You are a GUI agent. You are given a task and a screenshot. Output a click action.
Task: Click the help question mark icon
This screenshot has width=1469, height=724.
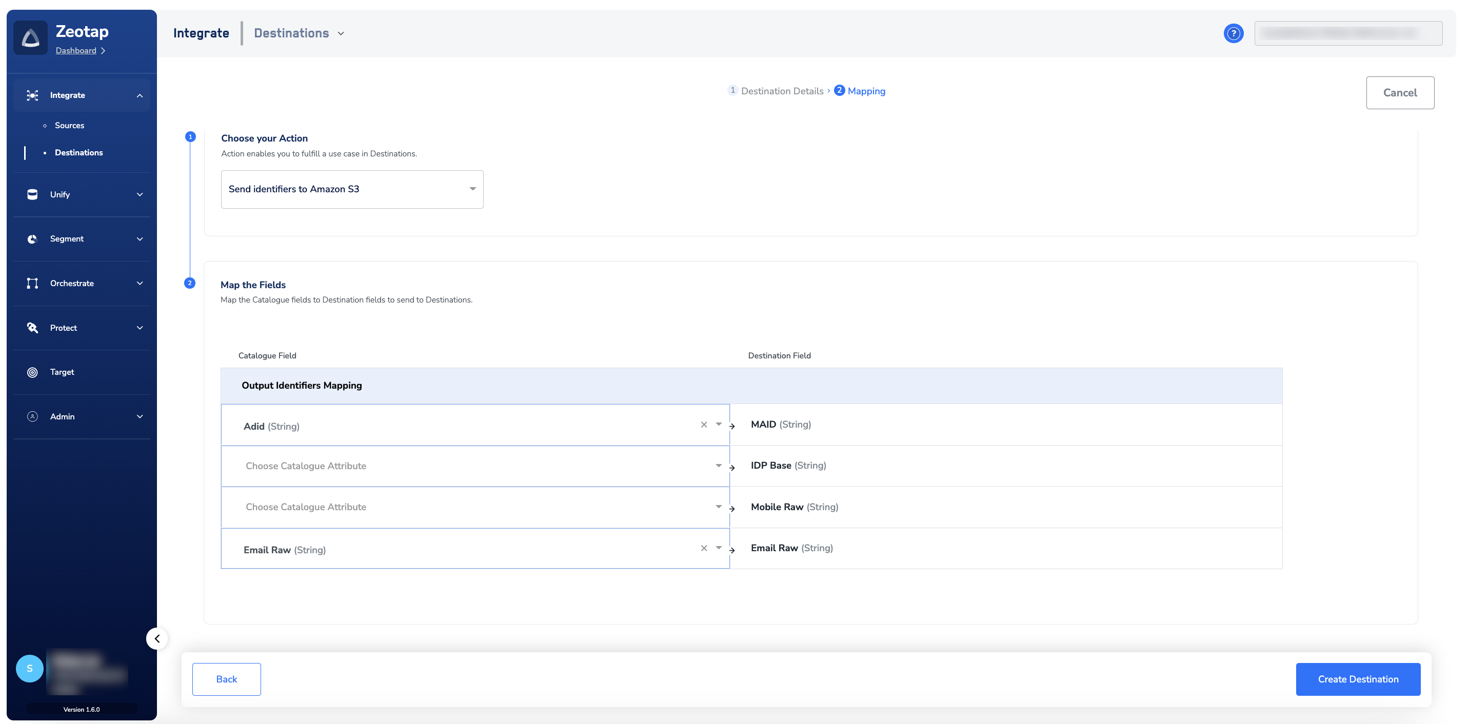pos(1233,34)
